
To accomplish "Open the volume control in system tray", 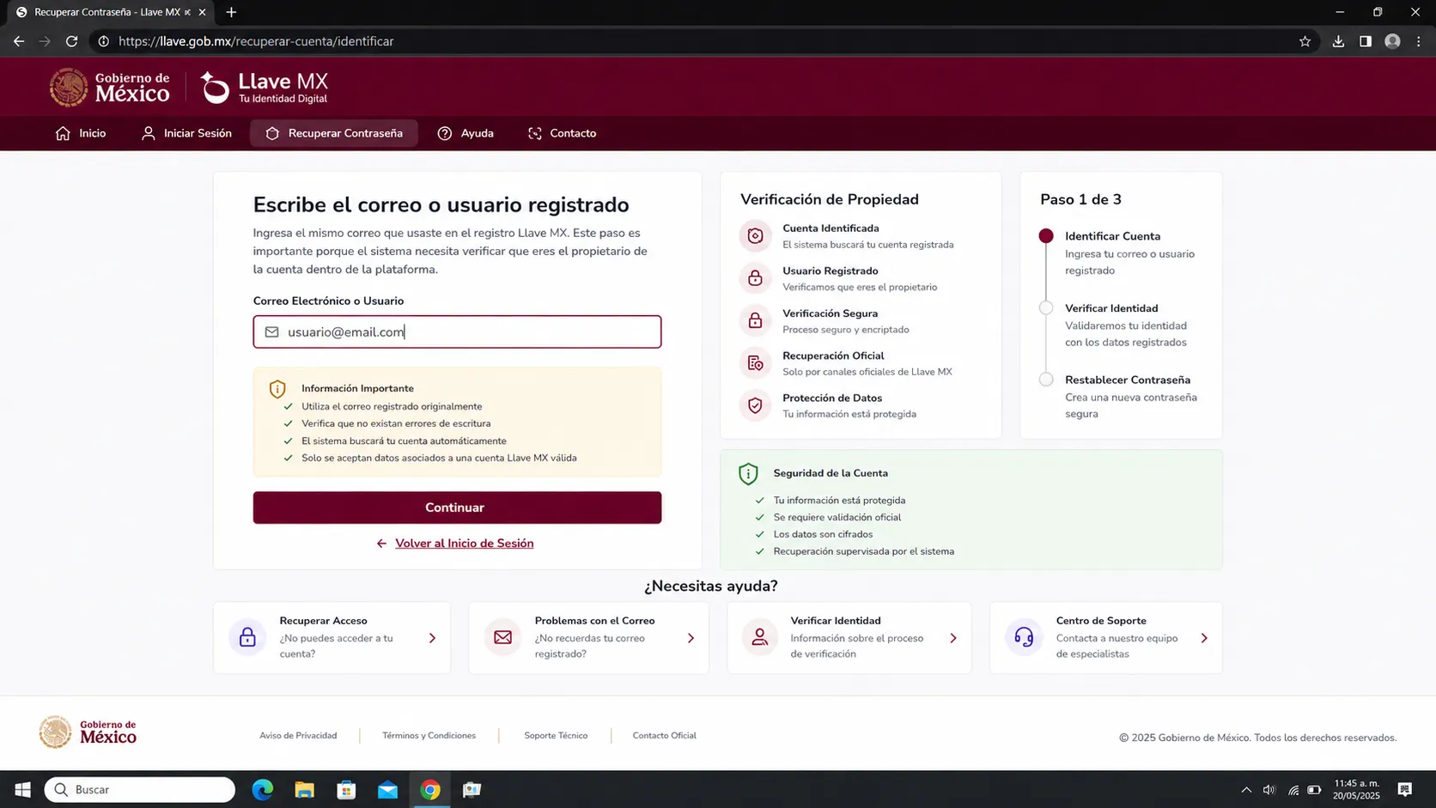I will 1269,790.
